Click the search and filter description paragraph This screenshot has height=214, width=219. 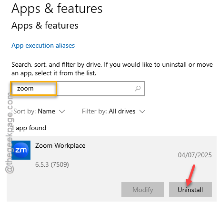pos(112,69)
